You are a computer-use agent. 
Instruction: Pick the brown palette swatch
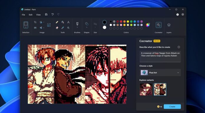[x=118, y=25]
